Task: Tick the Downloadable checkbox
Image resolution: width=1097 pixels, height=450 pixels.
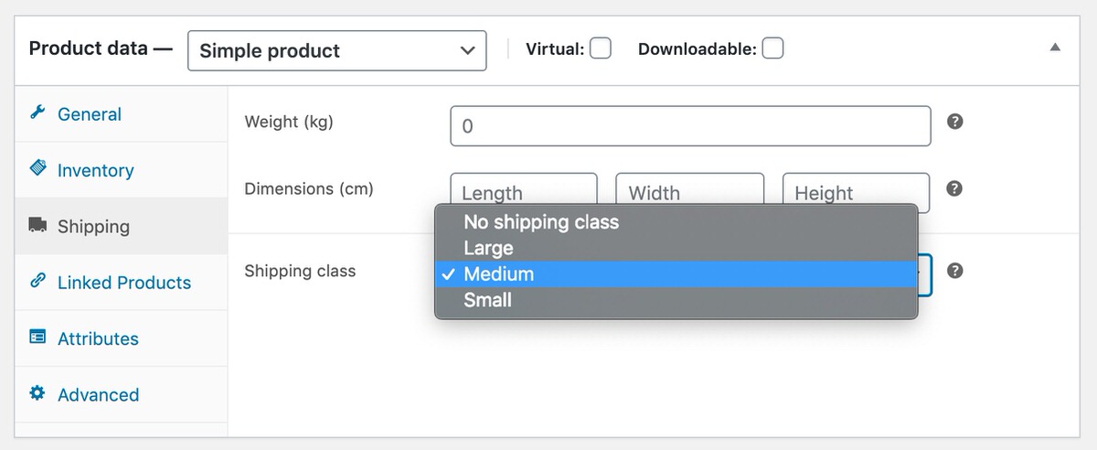Action: (x=772, y=48)
